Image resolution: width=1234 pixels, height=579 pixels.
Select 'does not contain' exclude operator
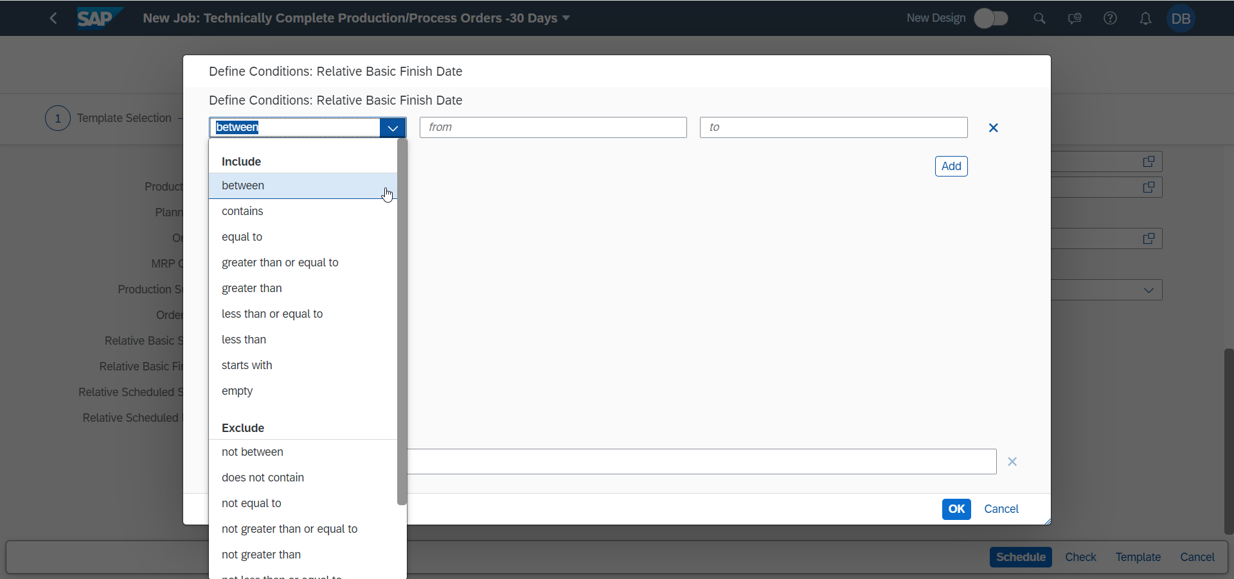(303, 478)
